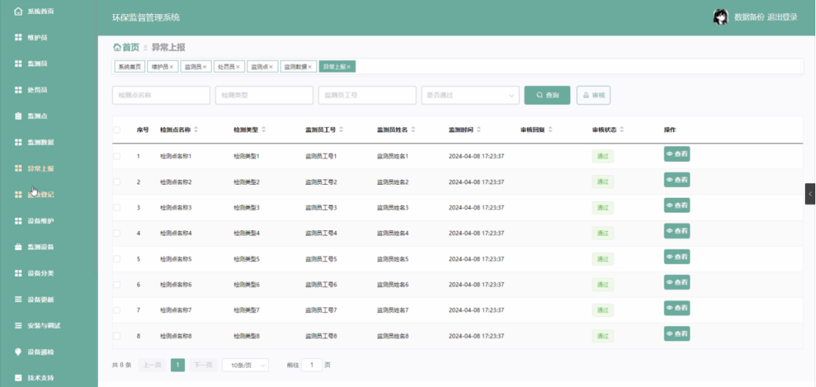Tick the checkbox for row 检测点名称3
This screenshot has height=387, width=816.
pos(116,207)
